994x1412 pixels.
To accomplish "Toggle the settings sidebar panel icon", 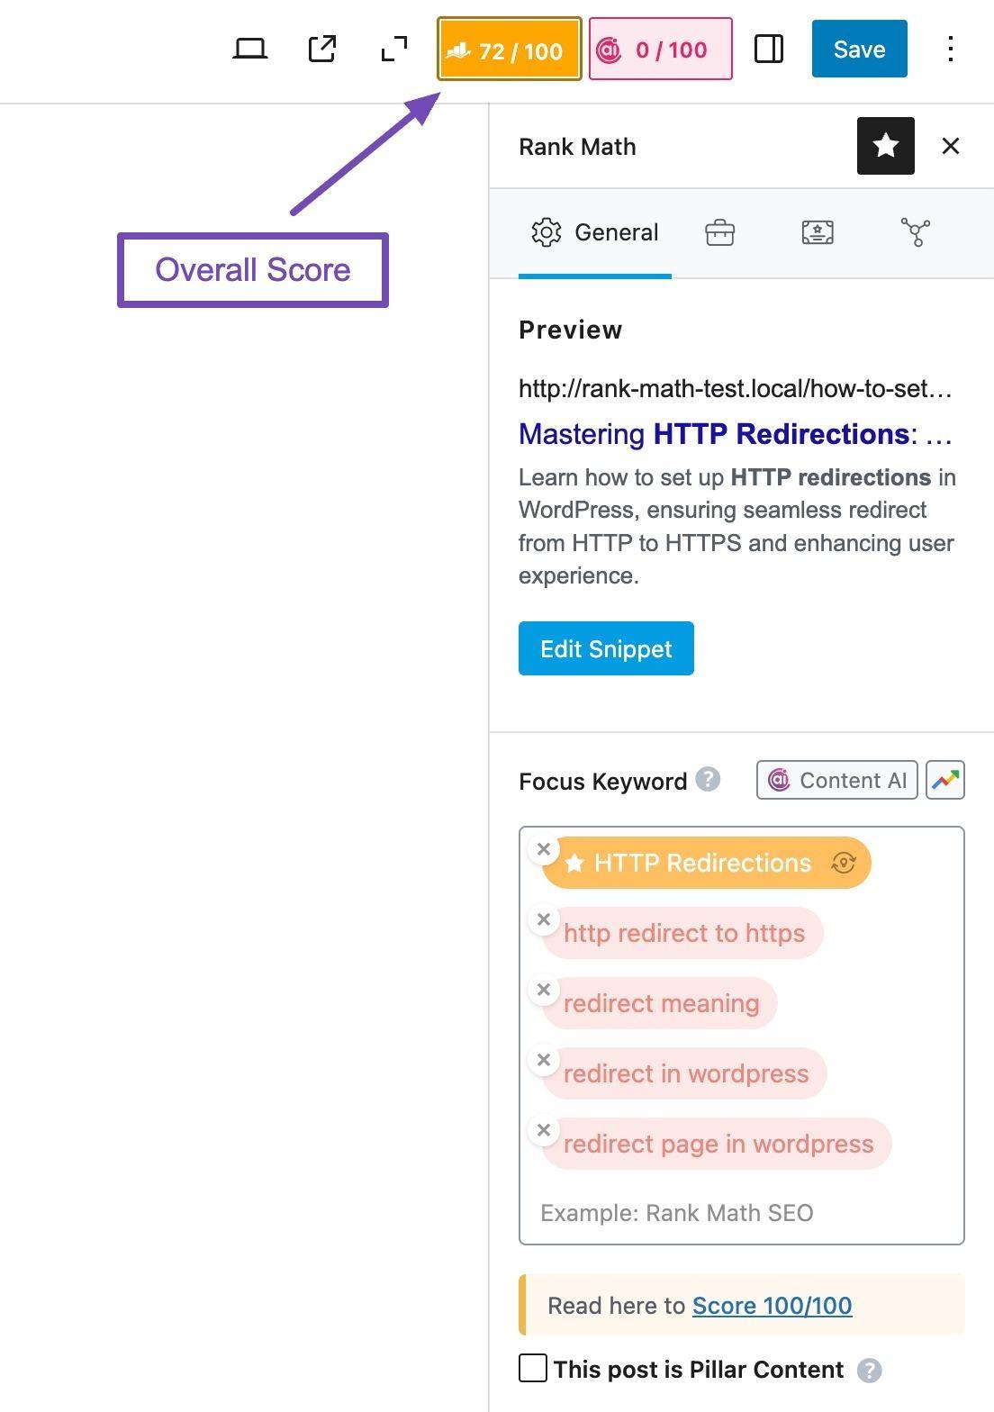I will tap(768, 49).
